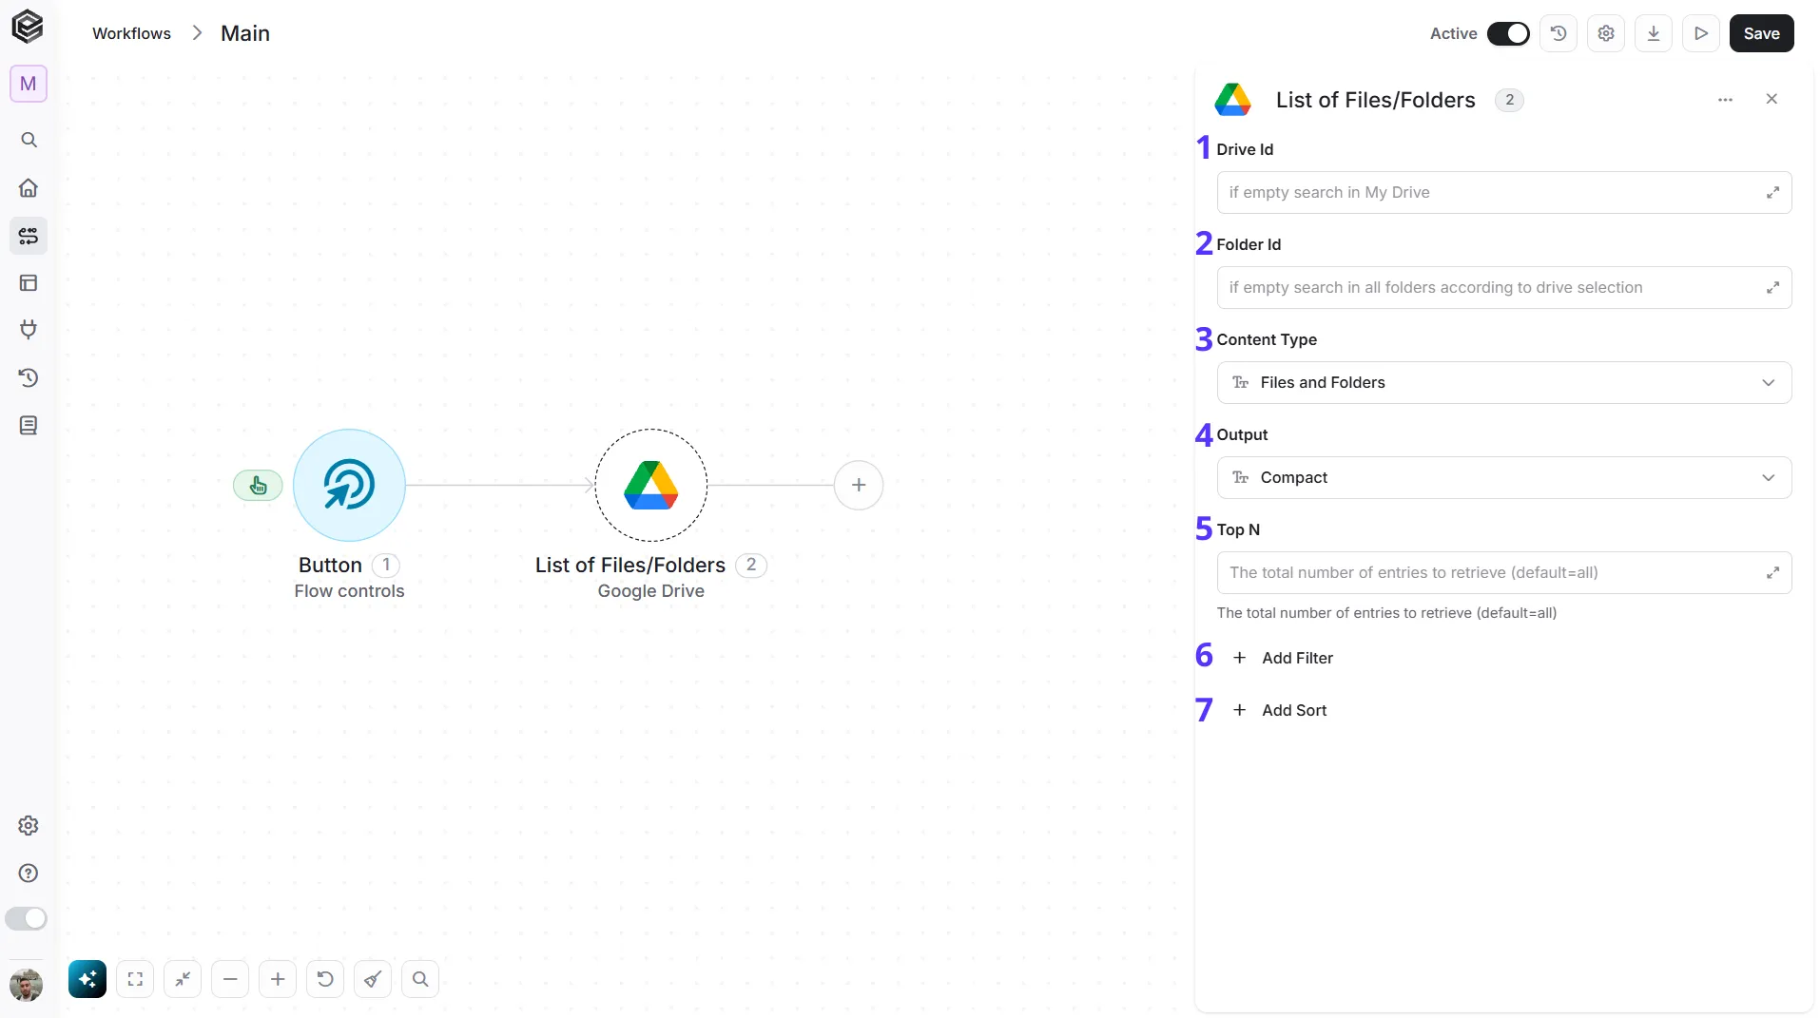Open sidebar settings gear
This screenshot has width=1820, height=1018.
(29, 826)
